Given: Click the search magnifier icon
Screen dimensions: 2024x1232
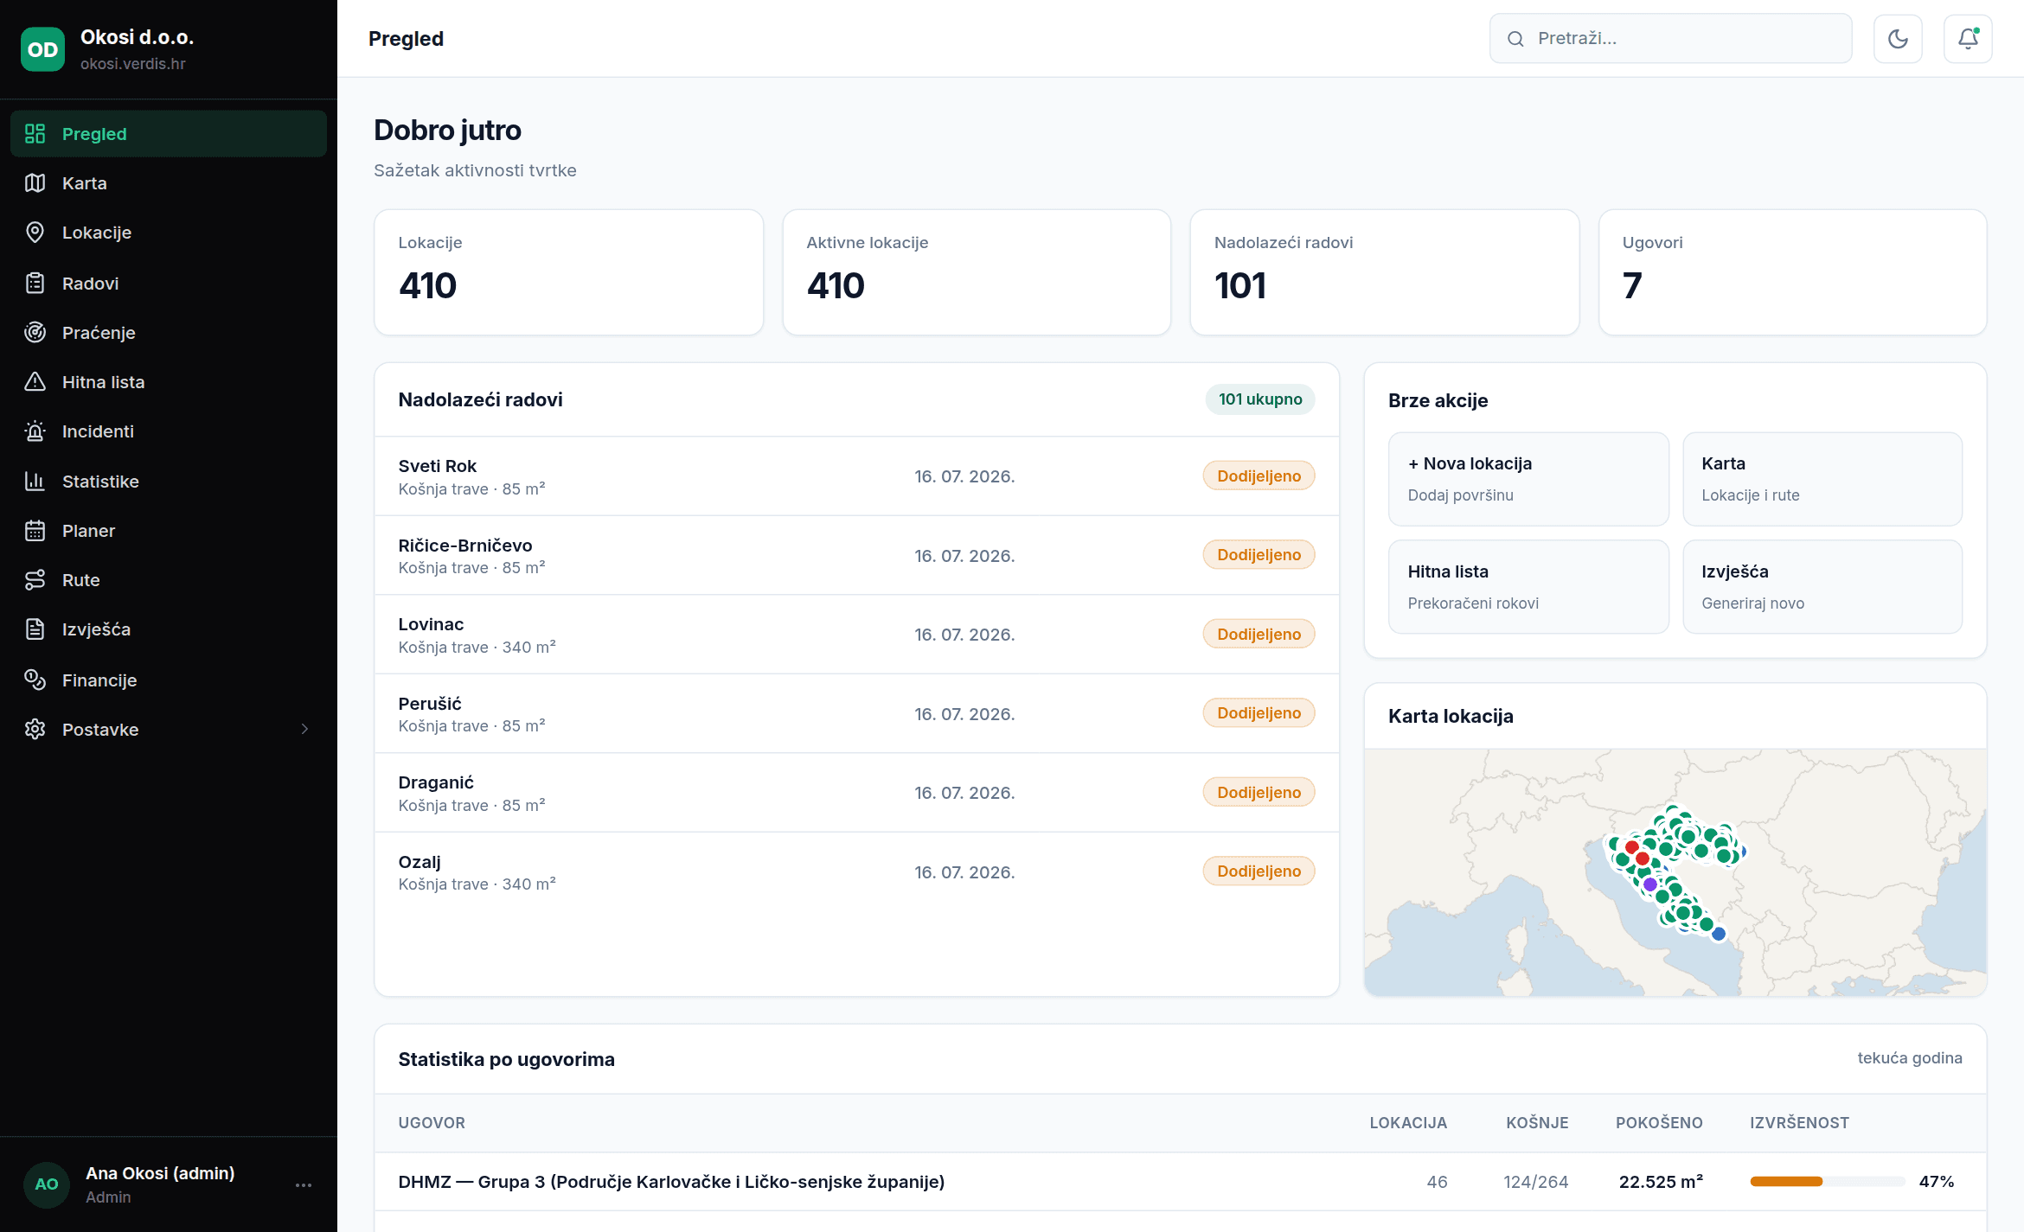Looking at the screenshot, I should point(1515,39).
